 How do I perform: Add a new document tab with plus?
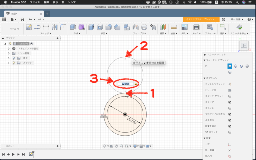pyautogui.click(x=47, y=14)
